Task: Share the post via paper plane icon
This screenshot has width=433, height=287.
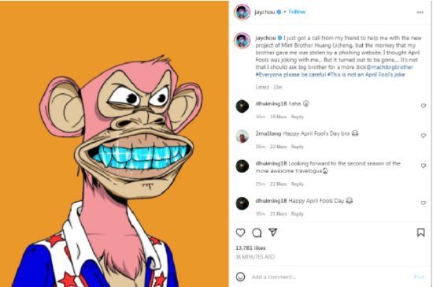Action: coord(273,233)
